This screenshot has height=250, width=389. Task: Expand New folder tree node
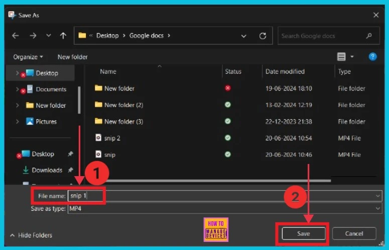tap(17, 105)
